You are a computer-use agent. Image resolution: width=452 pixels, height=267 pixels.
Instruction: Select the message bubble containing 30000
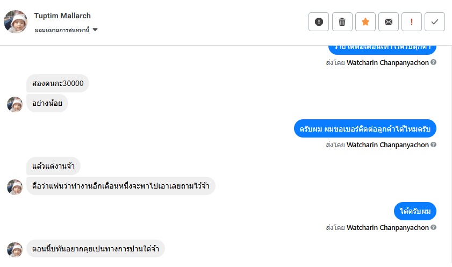click(x=58, y=83)
